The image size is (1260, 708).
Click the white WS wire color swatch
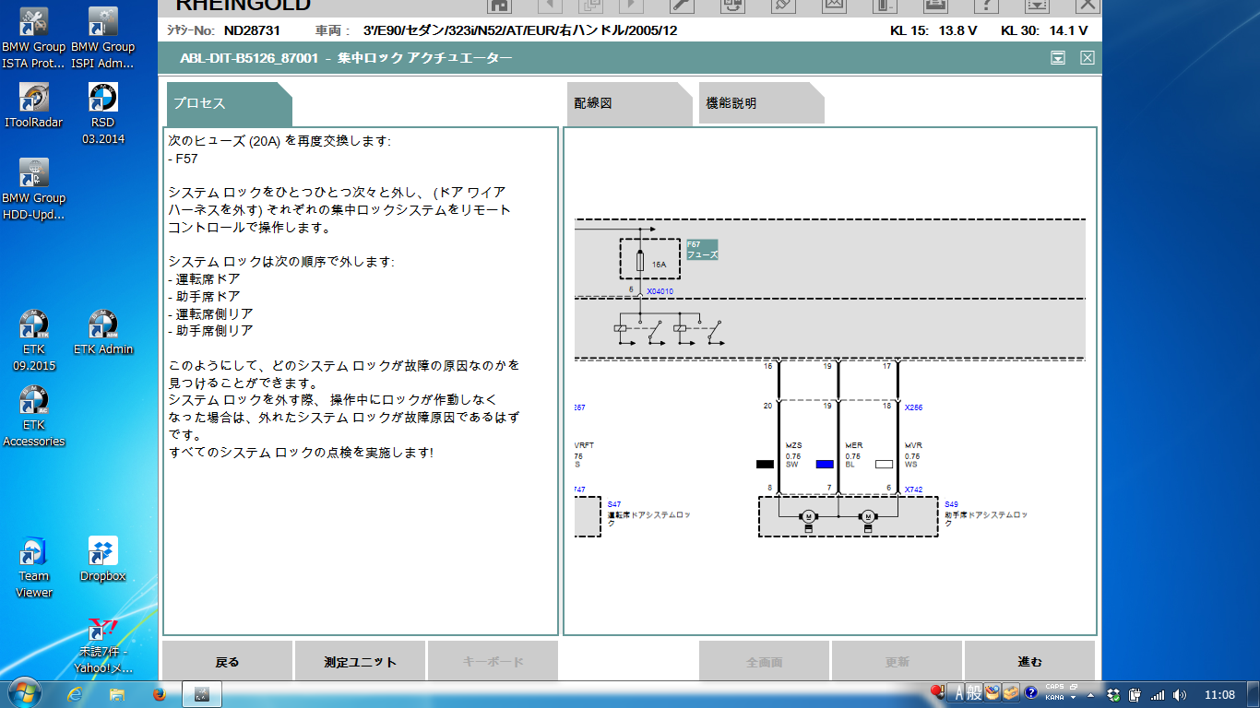885,465
